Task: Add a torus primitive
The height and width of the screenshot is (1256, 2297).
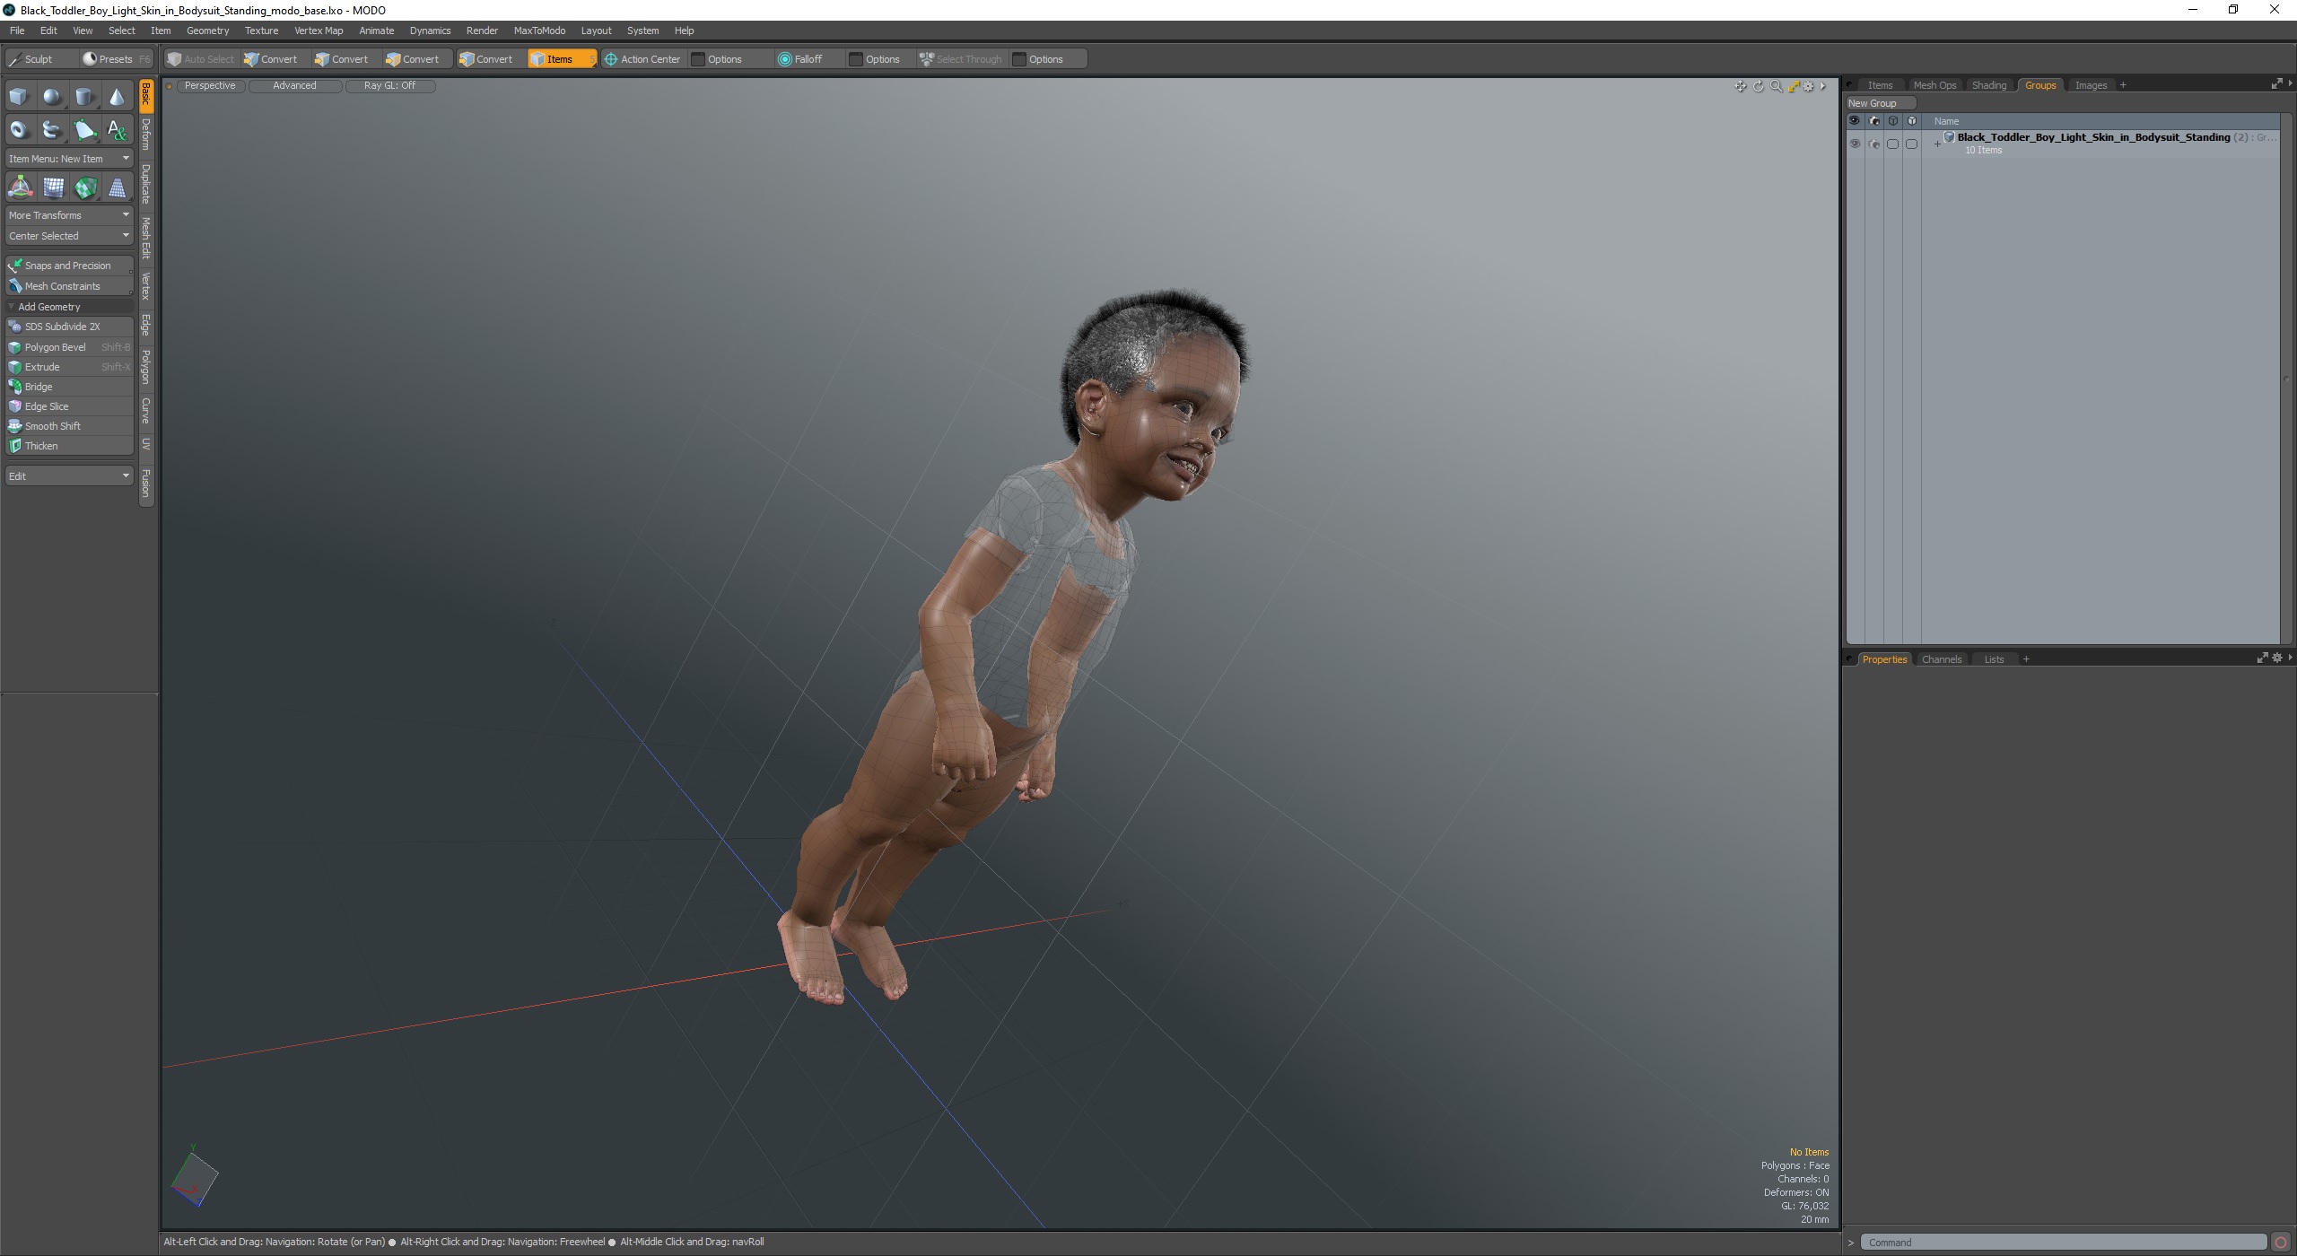Action: [19, 130]
